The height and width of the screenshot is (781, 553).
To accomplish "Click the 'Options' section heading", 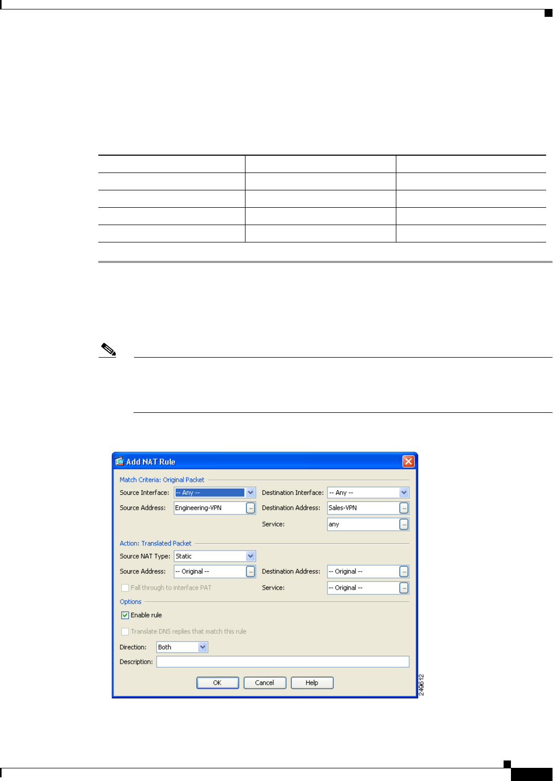I will pyautogui.click(x=130, y=602).
